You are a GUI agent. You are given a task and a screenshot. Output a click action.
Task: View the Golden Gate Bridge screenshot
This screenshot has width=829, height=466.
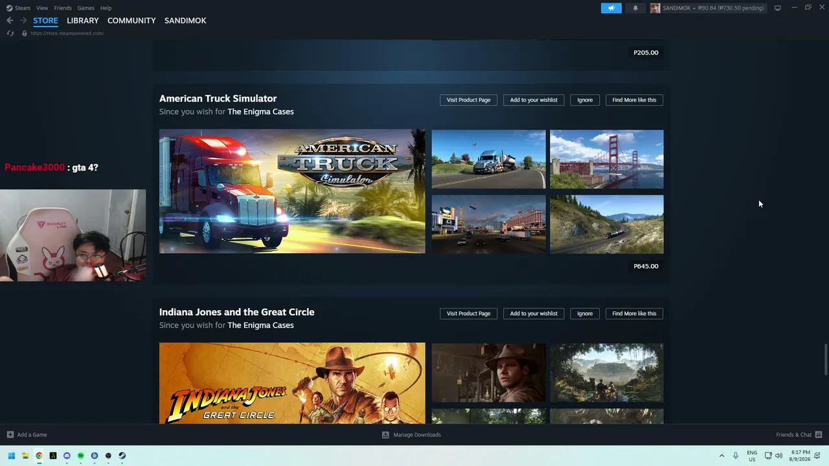[606, 159]
